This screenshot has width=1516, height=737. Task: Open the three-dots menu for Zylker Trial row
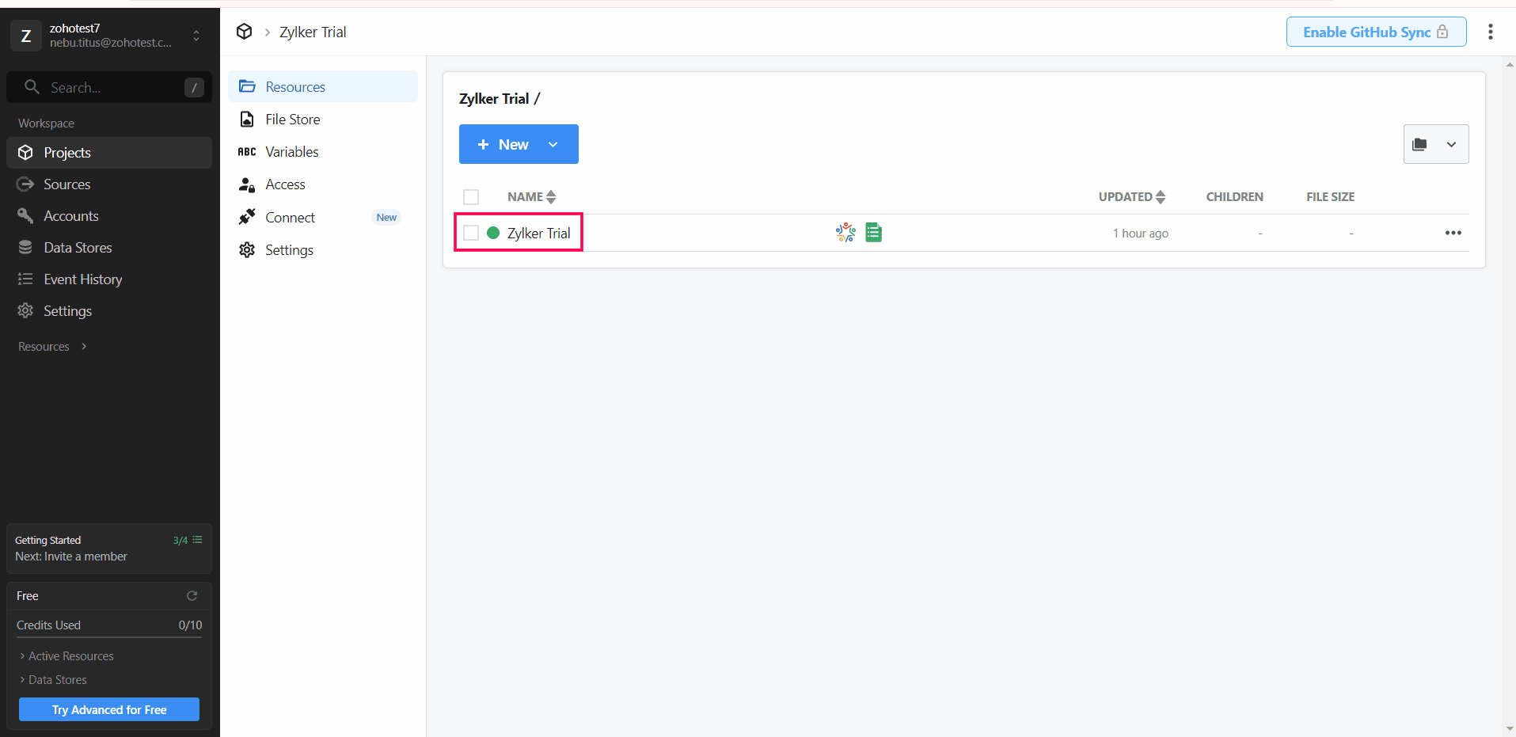(x=1453, y=233)
